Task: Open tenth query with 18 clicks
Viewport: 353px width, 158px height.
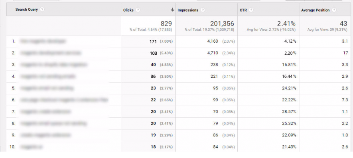Action: [31, 147]
